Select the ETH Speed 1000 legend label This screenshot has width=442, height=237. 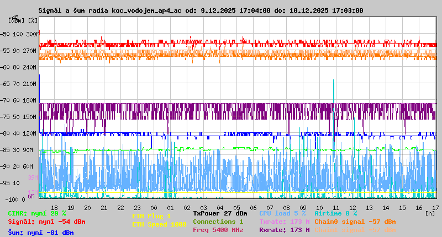(x=159, y=224)
